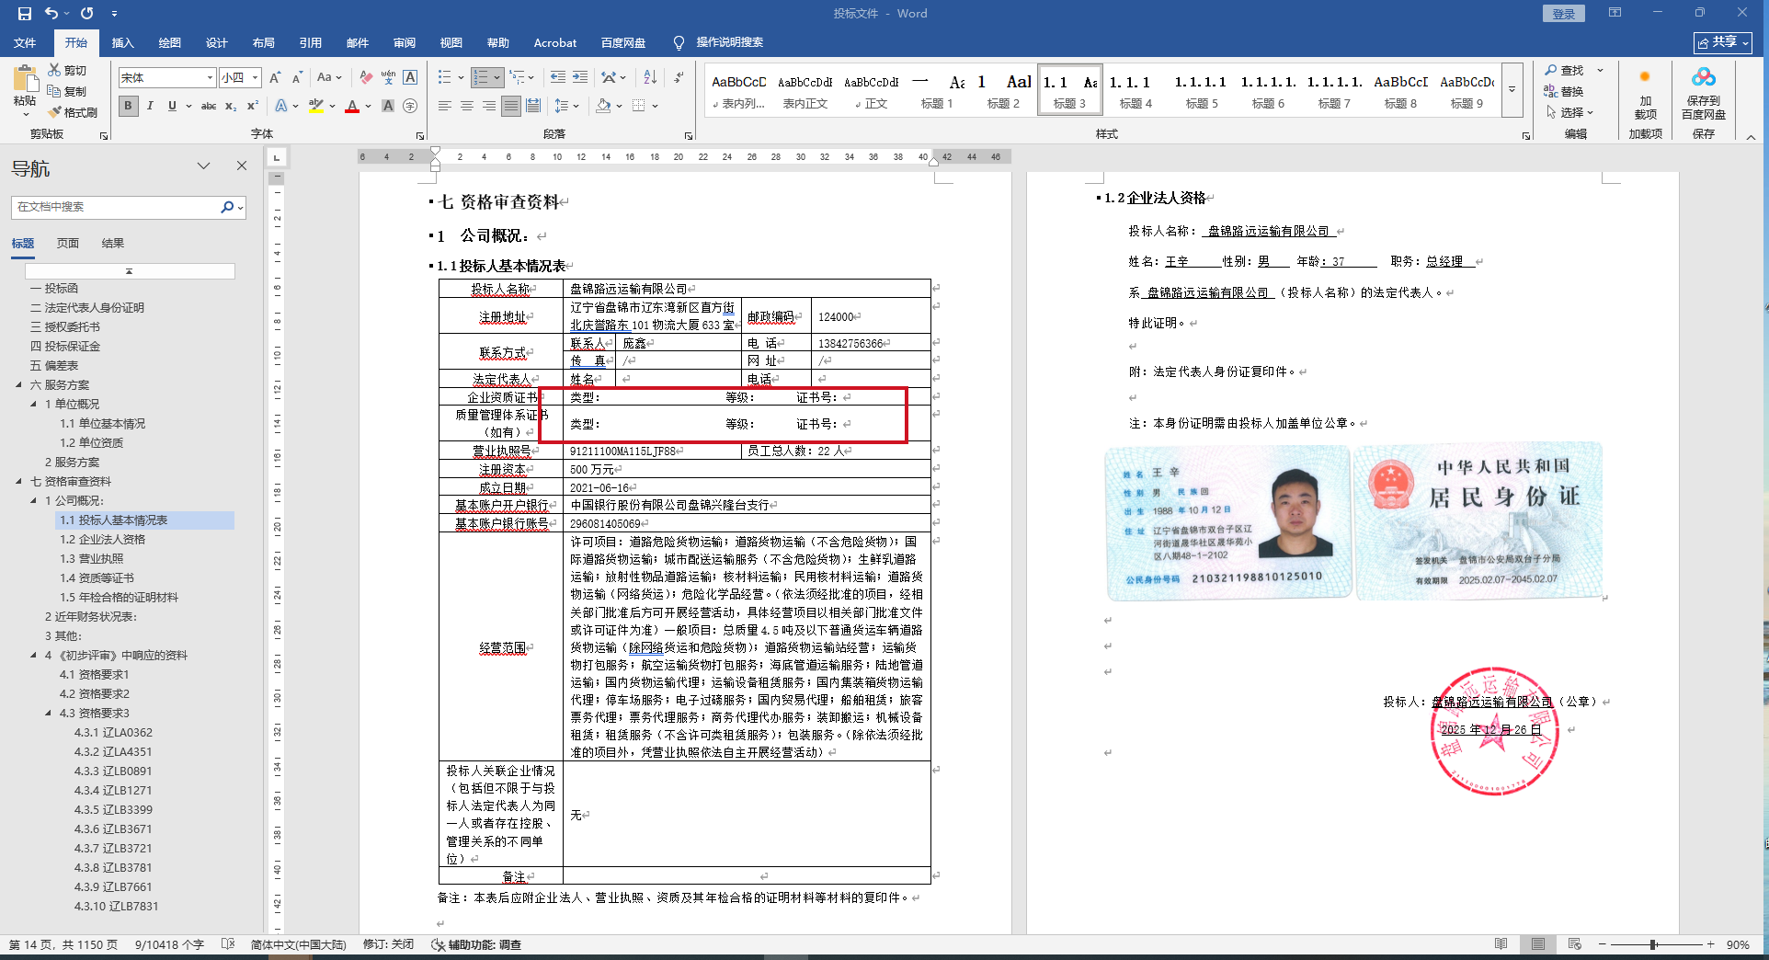Click the phonetic guide (wén) icon

(x=388, y=78)
